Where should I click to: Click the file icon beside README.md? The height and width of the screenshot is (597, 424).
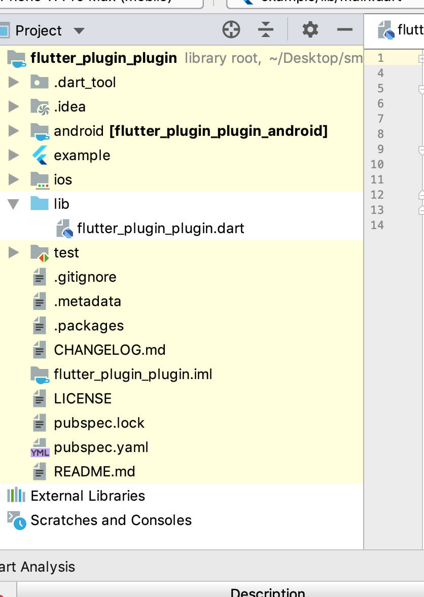(x=40, y=472)
